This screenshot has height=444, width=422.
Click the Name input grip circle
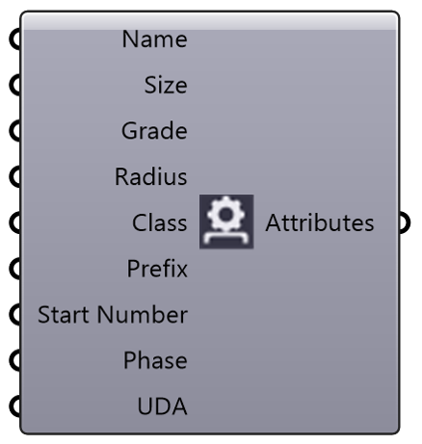(15, 39)
